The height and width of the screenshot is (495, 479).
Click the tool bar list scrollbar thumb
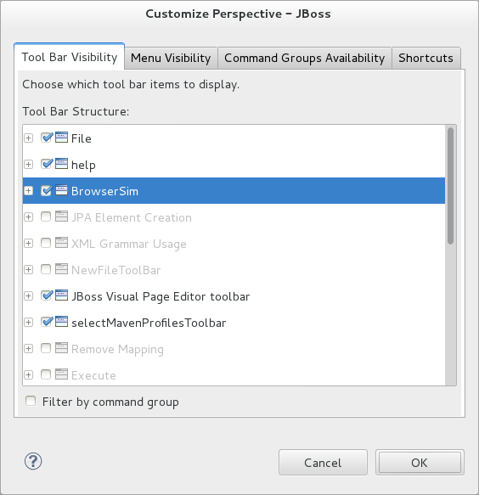[451, 186]
